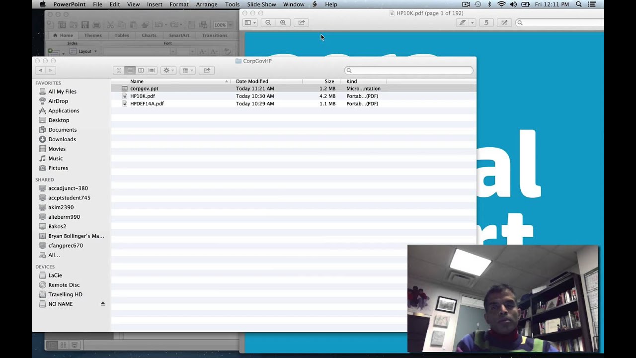
Task: Open All My Files in sidebar
Action: [62, 91]
